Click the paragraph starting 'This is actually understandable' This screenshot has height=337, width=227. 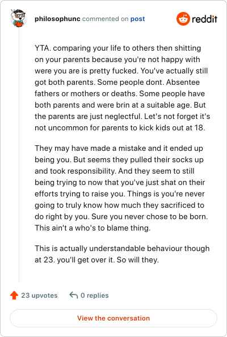coord(122,254)
